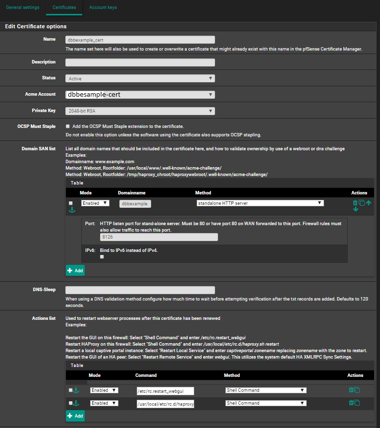Check Bind to IPv6 instead of IPv4
Image resolution: width=380 pixels, height=428 pixels.
pos(102,257)
